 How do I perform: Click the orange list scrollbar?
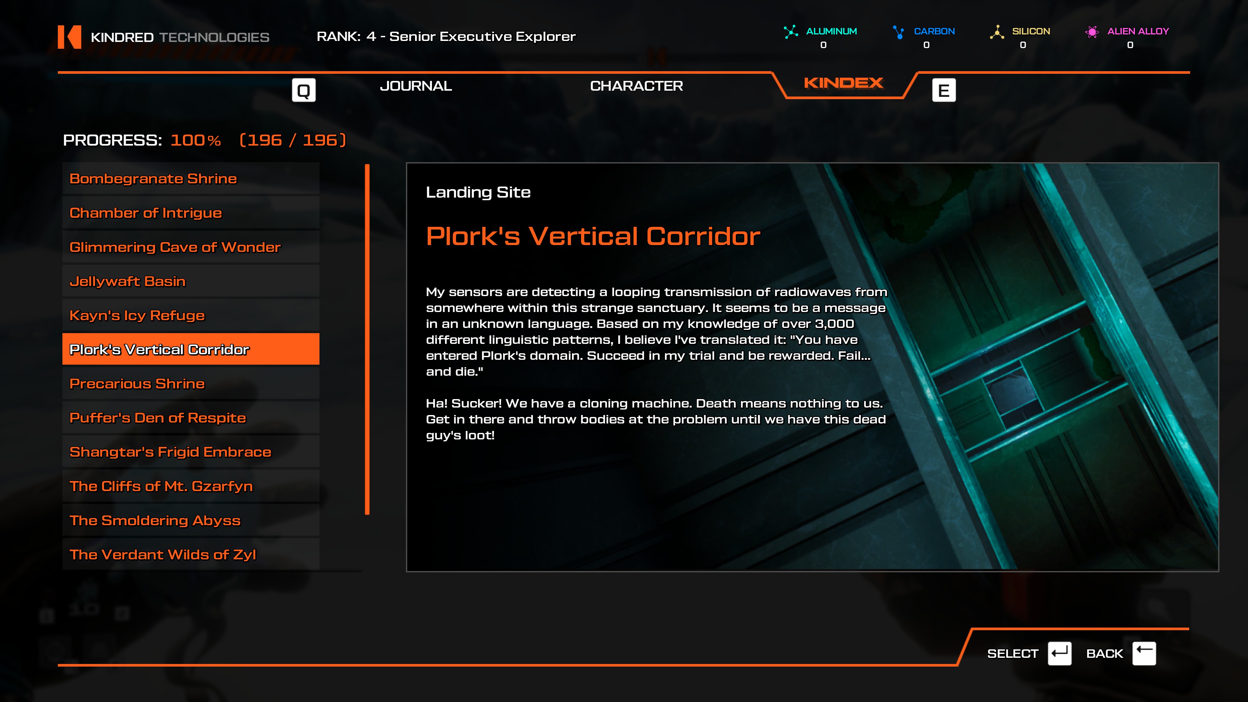coord(367,339)
